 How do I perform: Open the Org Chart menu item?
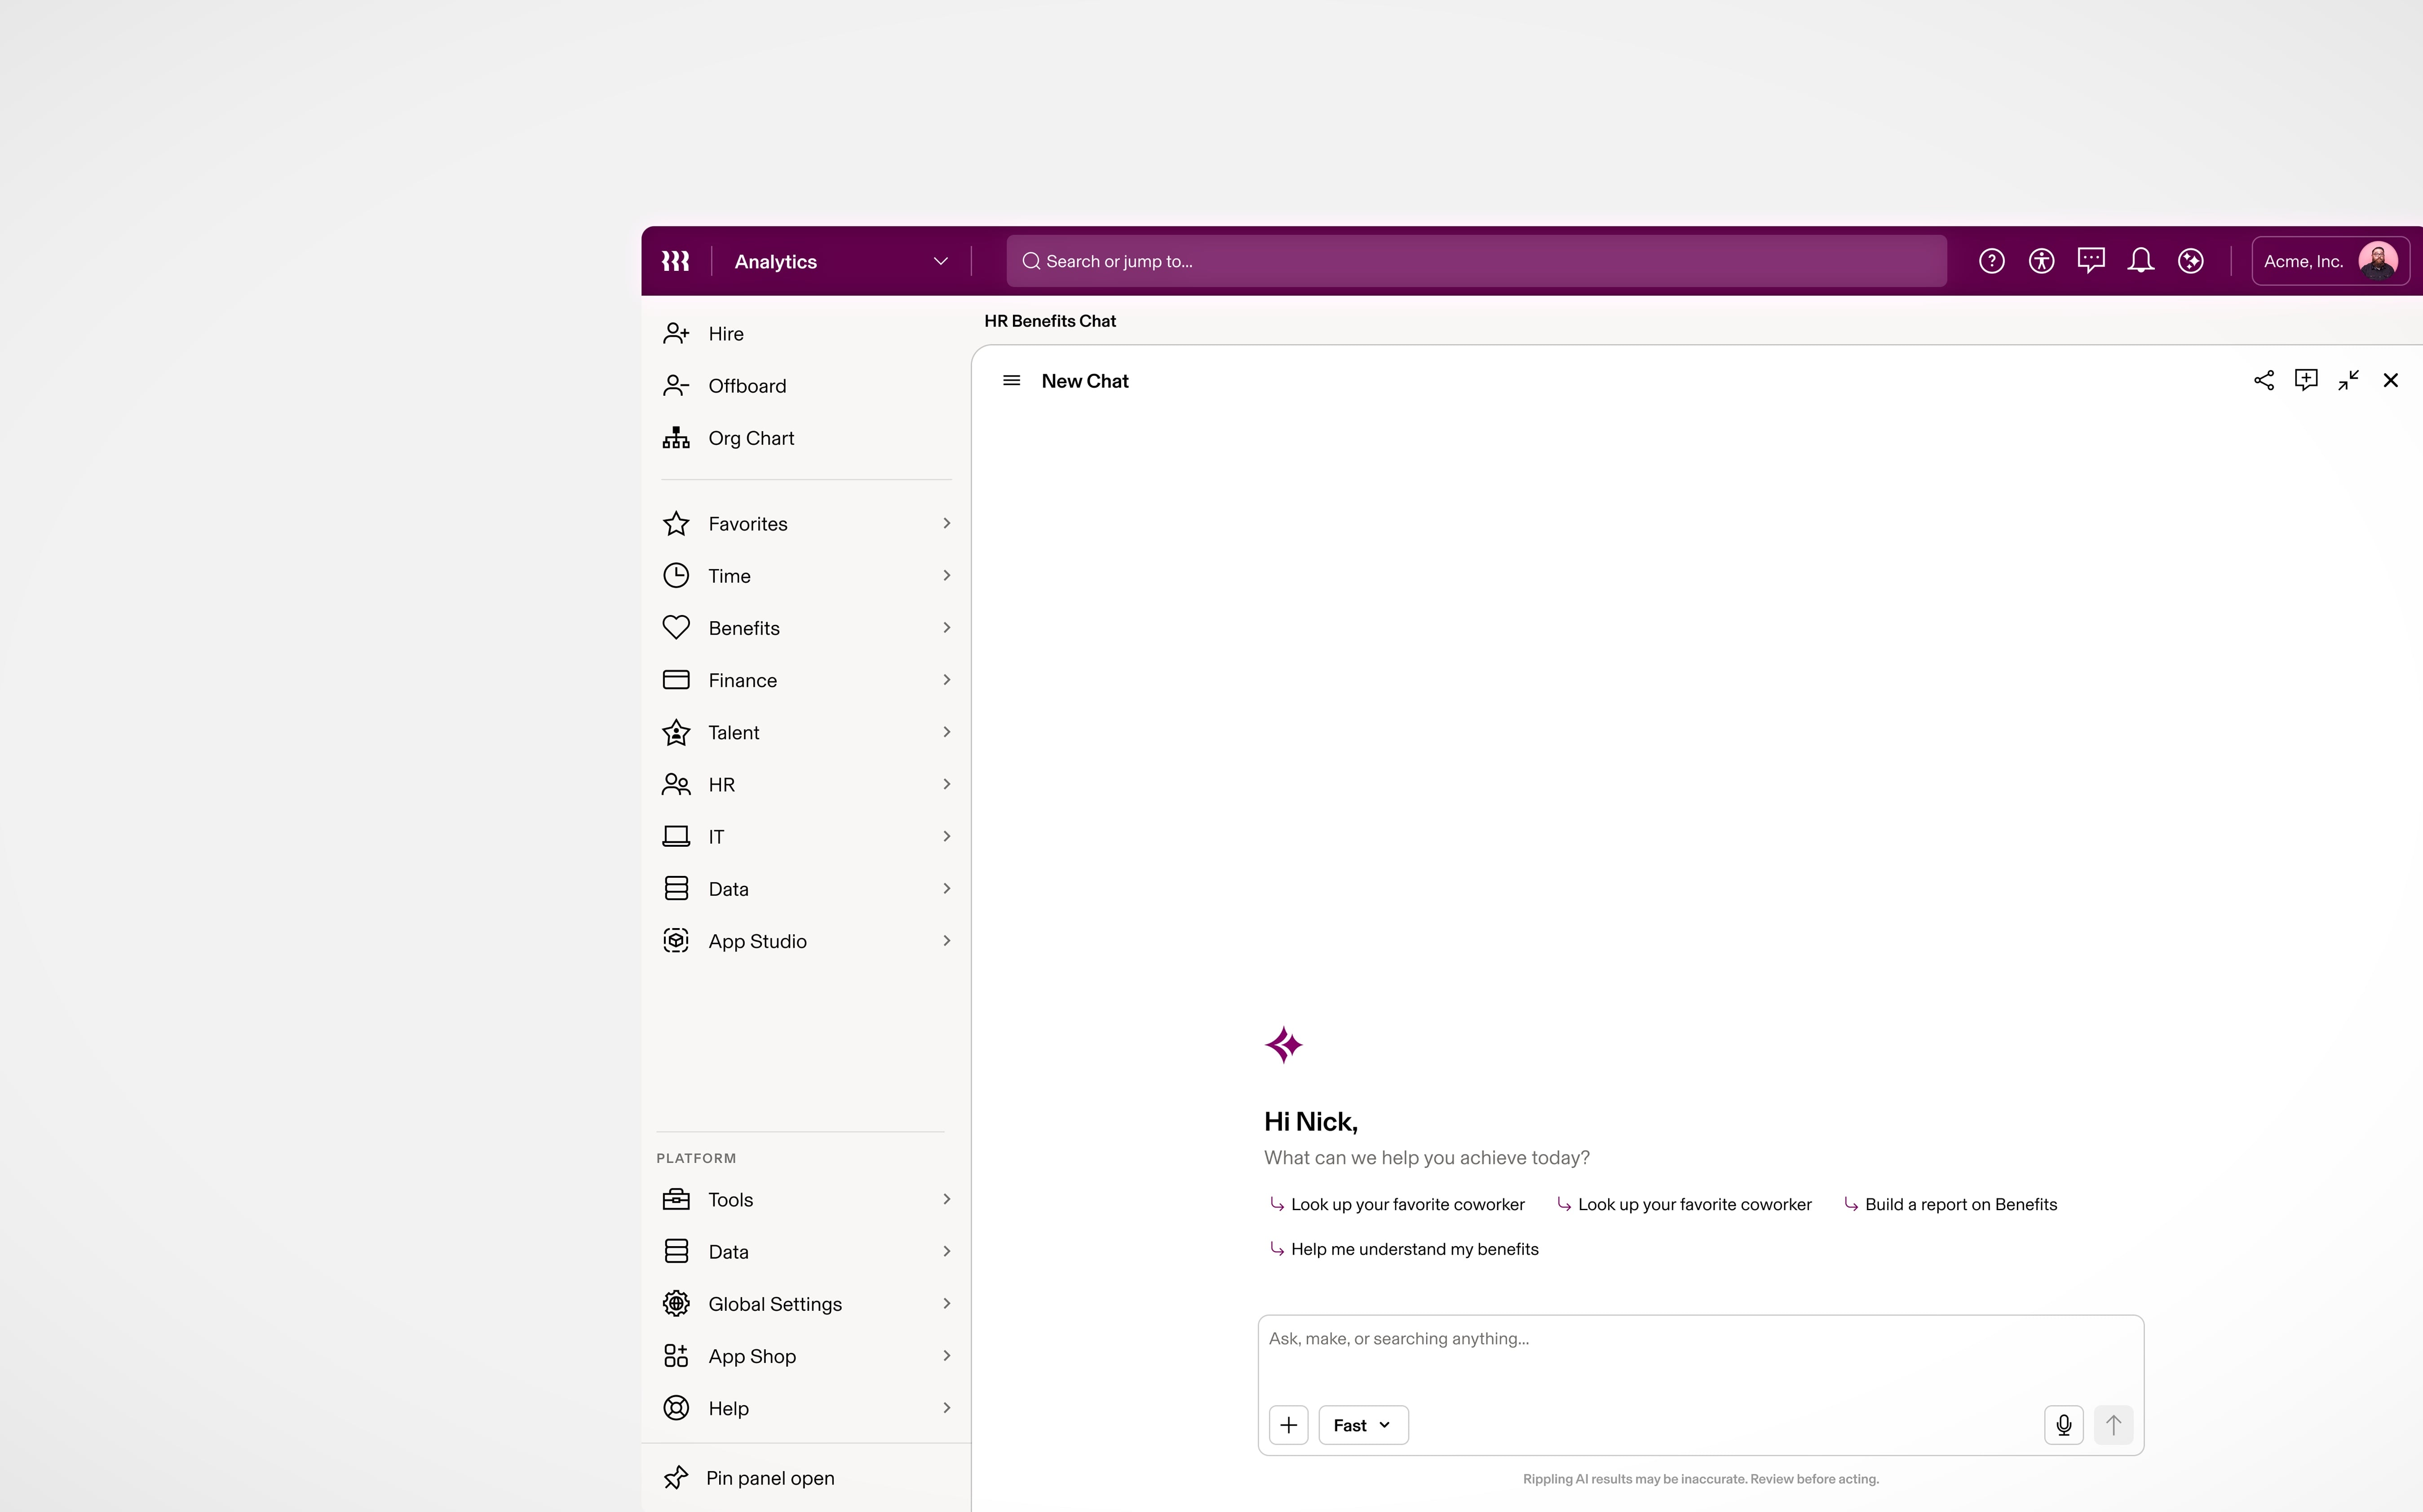click(x=806, y=438)
